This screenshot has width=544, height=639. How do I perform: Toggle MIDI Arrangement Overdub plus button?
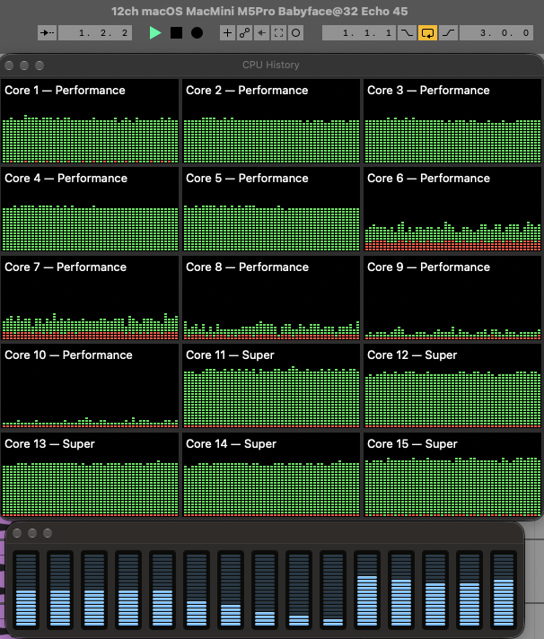click(227, 33)
